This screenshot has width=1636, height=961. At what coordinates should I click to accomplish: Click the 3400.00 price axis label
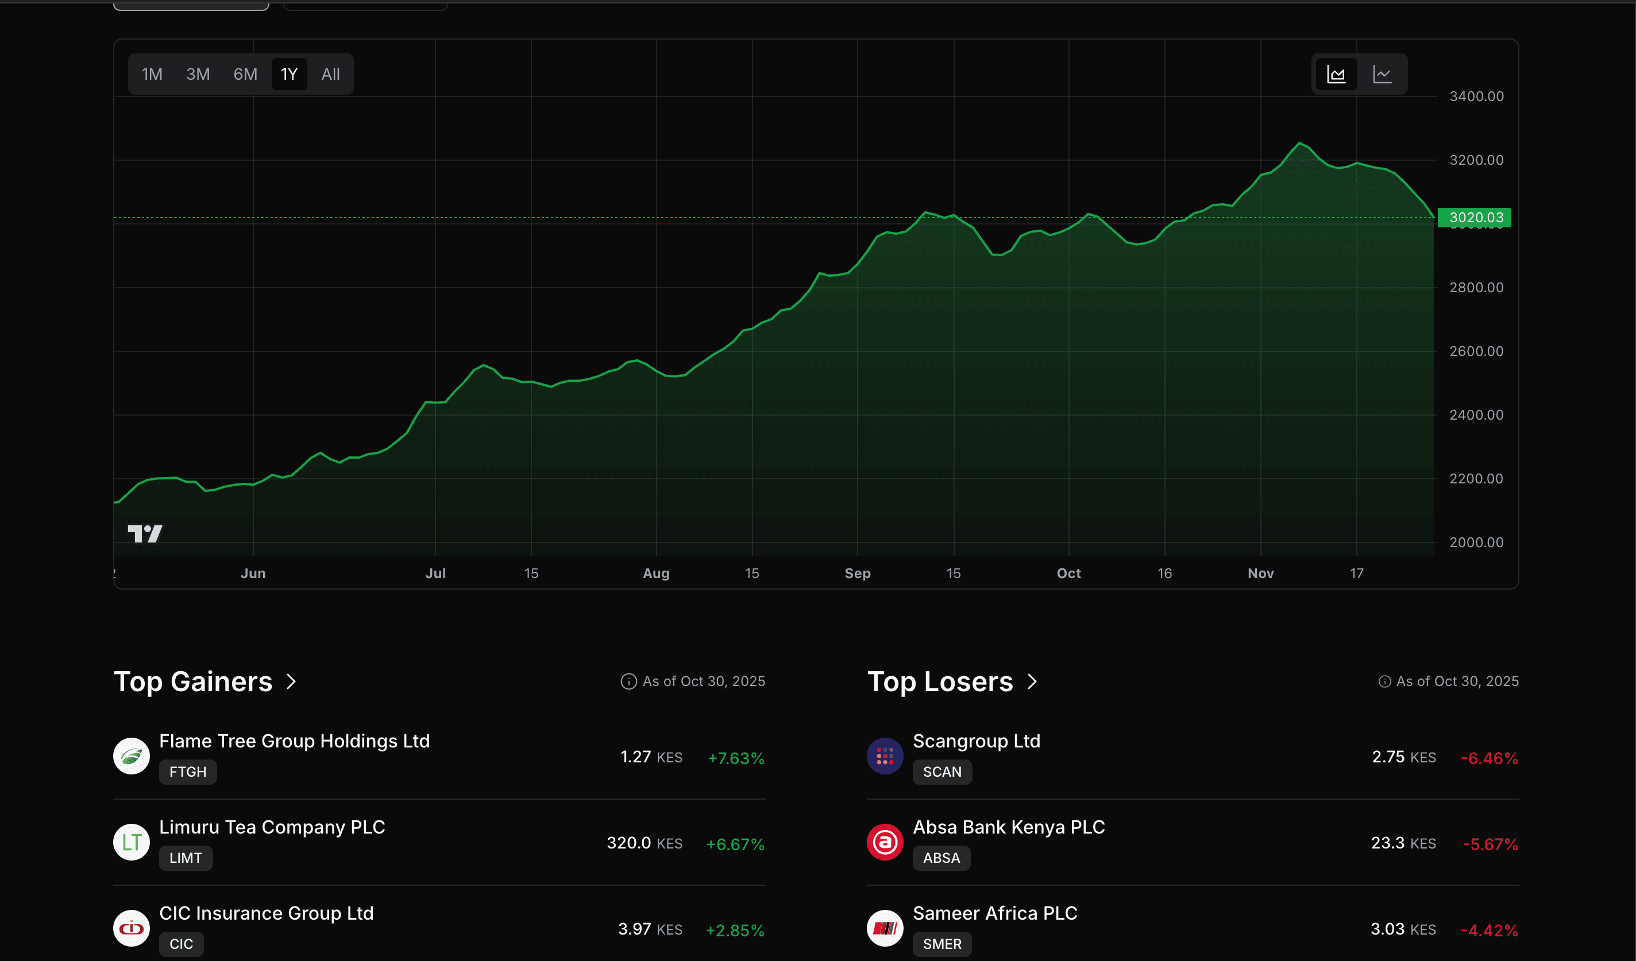click(1476, 96)
